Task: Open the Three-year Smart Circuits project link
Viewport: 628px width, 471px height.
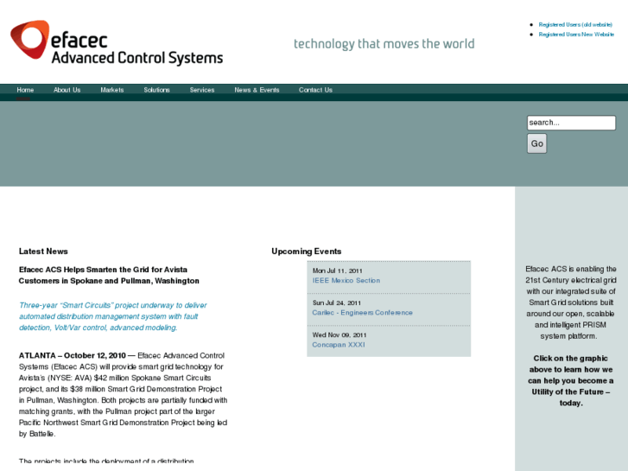Action: [112, 316]
